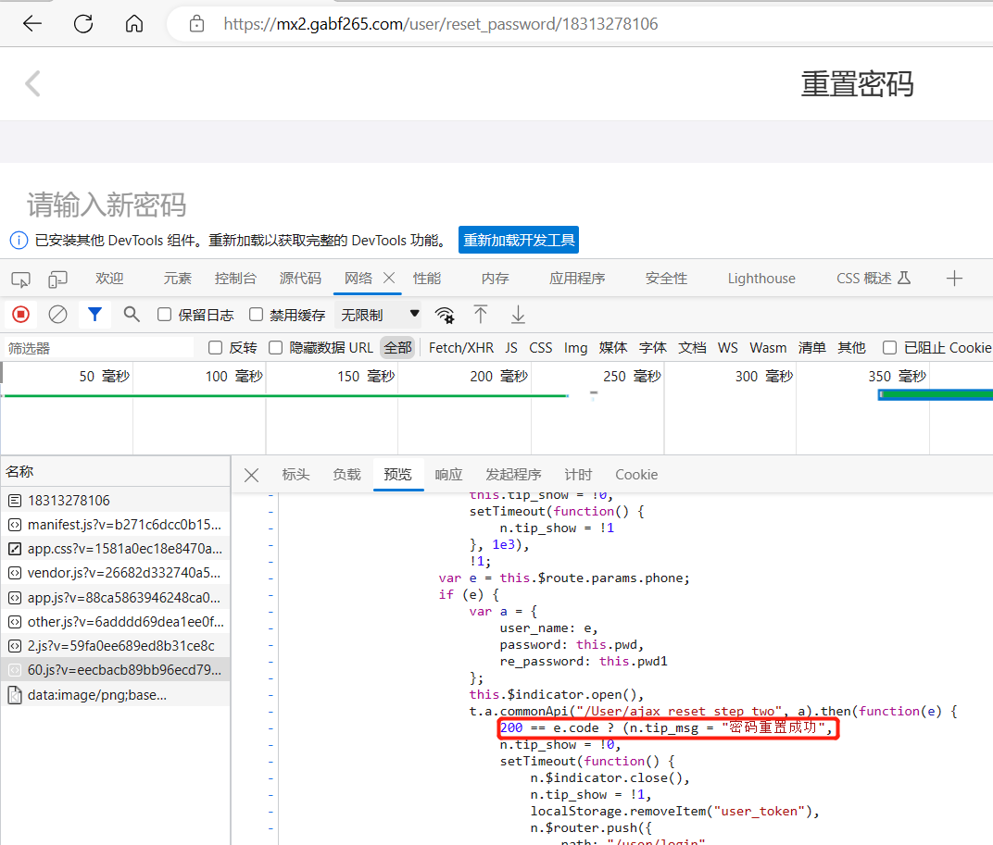This screenshot has height=845, width=993.
Task: Click the 筛选器 filter input field
Action: 99,348
